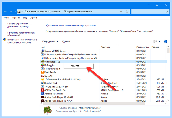Open the blue help question mark icon
The width and height of the screenshot is (172, 118).
click(165, 42)
